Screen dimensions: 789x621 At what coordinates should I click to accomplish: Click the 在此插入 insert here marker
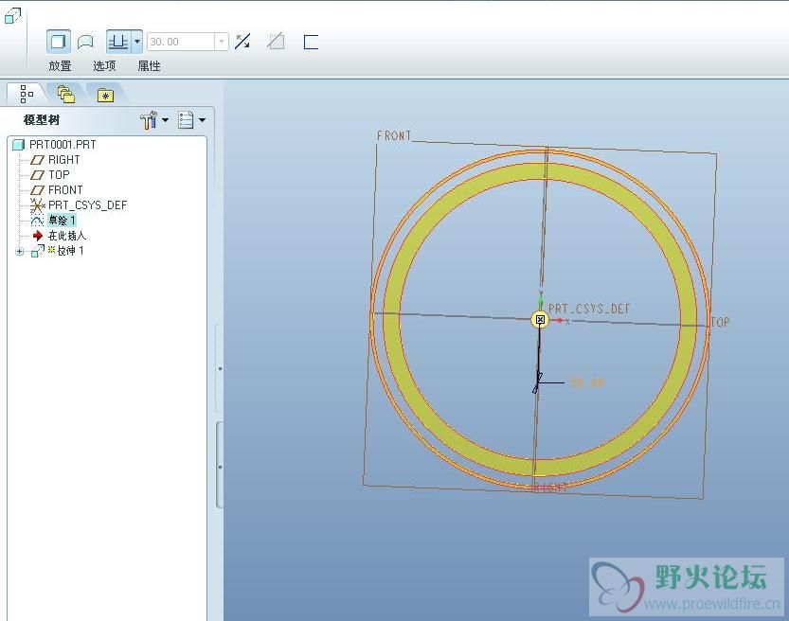[67, 236]
